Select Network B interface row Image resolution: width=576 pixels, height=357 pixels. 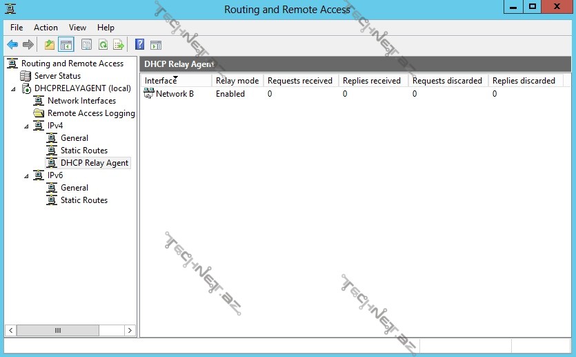174,94
